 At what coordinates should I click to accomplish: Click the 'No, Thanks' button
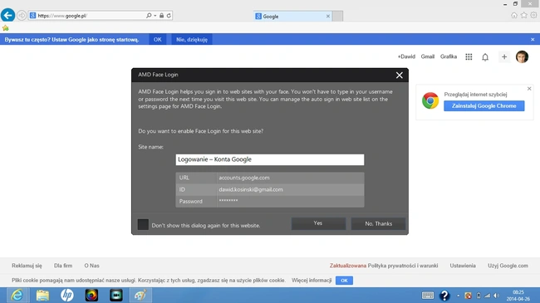[x=378, y=223]
